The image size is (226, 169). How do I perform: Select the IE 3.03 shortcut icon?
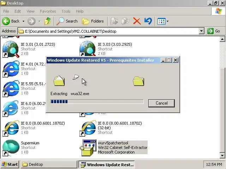pos(88,49)
